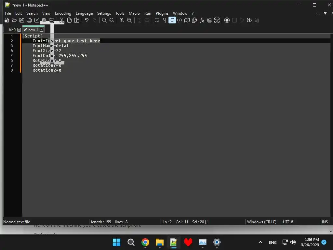Click the macro Playback triangle icon

[242, 20]
